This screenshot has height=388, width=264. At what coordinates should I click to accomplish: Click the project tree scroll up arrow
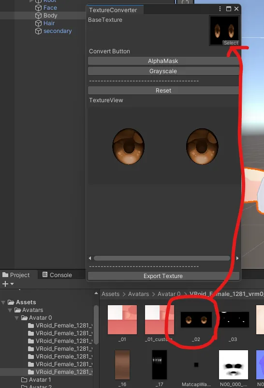96,293
